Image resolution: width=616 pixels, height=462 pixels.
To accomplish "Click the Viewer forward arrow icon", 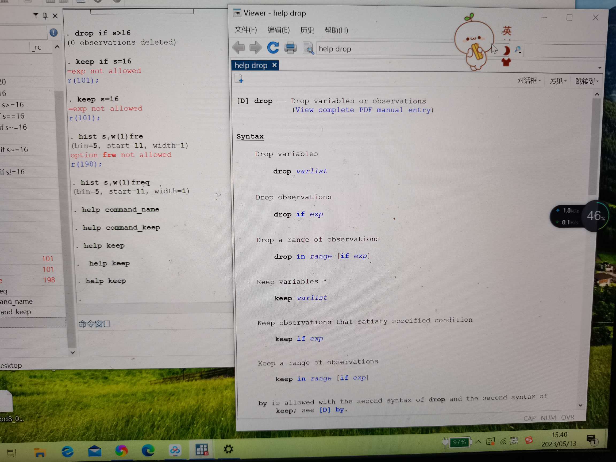I will [255, 48].
